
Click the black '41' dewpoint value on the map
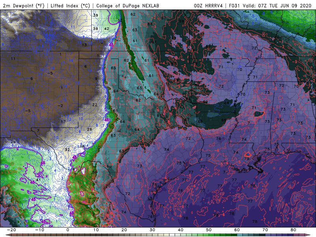coord(38,180)
